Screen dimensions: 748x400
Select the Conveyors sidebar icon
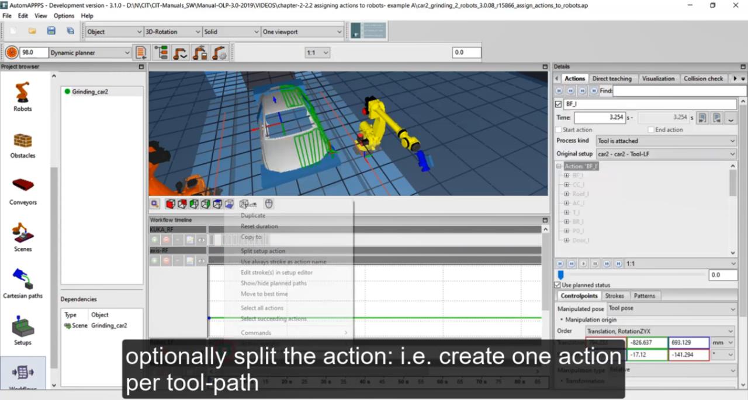[23, 191]
